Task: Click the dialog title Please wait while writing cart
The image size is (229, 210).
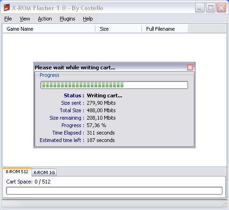Action: coord(75,68)
